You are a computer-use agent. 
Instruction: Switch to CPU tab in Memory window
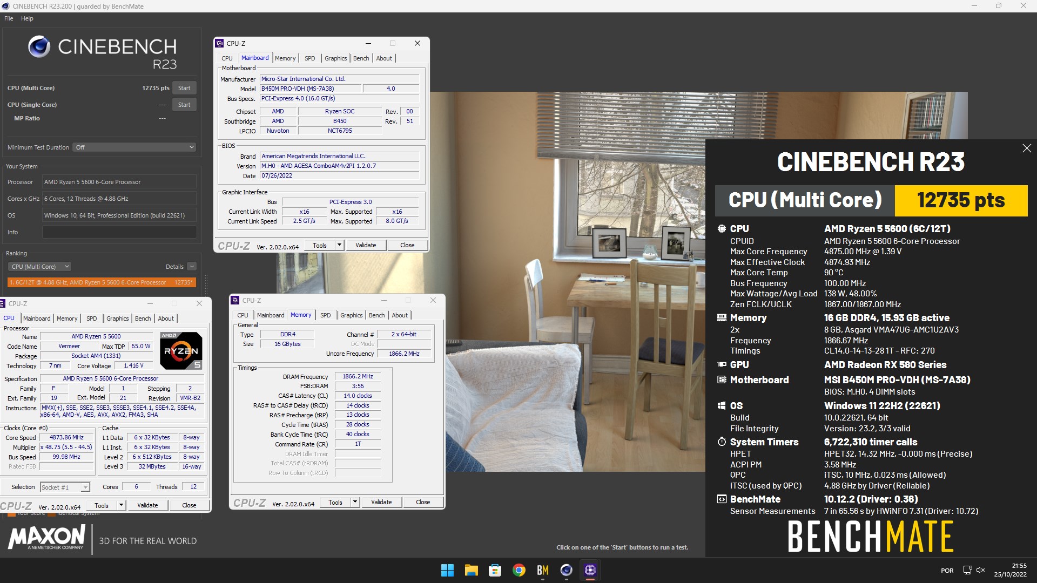pyautogui.click(x=243, y=315)
